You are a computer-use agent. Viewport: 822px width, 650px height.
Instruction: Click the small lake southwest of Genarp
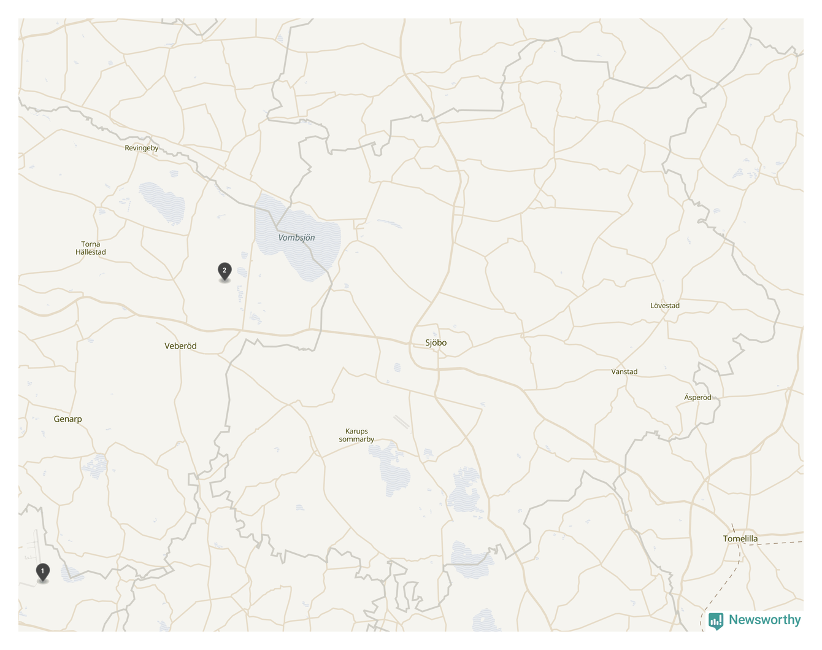(95, 466)
